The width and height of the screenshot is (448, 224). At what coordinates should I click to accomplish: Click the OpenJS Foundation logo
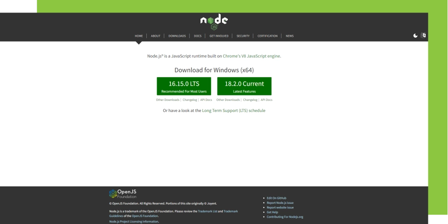[123, 194]
